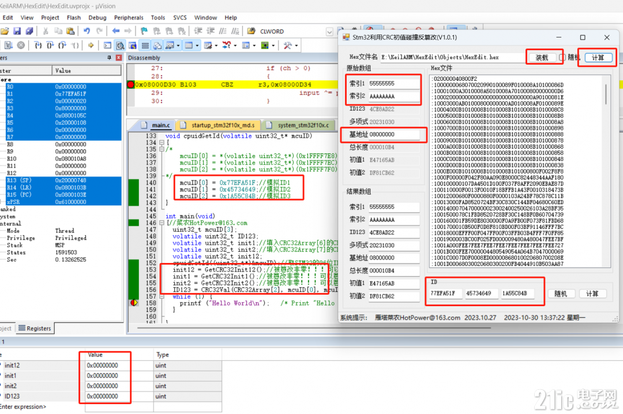Open the Command window icon
Image resolution: width=623 pixels, height=414 pixels.
click(x=108, y=46)
